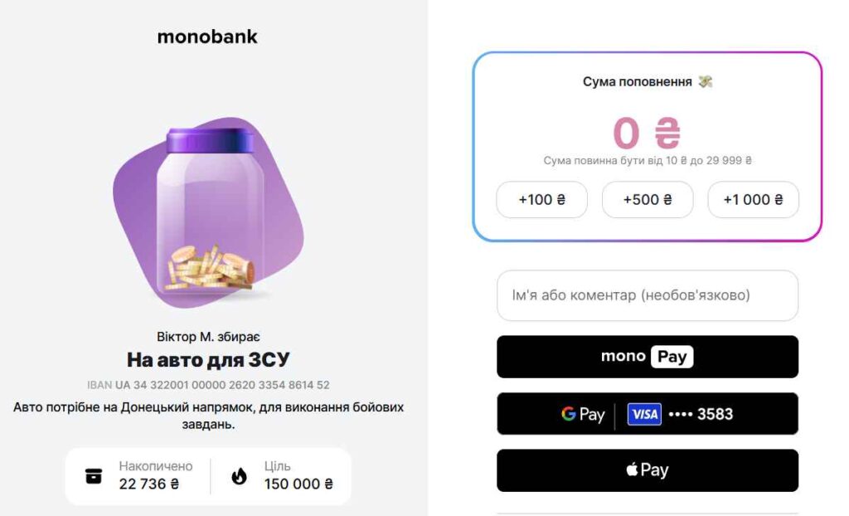This screenshot has width=849, height=516.
Task: Click the 150 000 ₴ goal amount
Action: coord(298,484)
